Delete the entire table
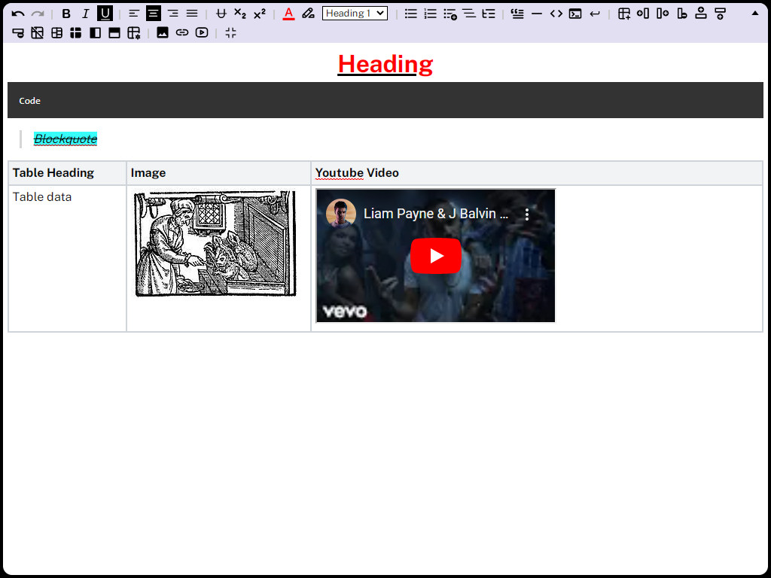771x578 pixels. [38, 33]
